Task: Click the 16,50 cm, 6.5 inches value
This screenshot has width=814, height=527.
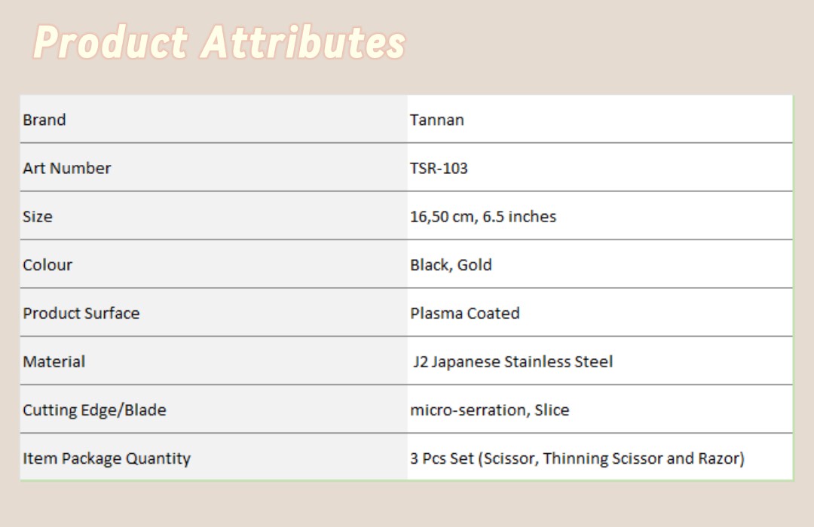Action: coord(483,216)
